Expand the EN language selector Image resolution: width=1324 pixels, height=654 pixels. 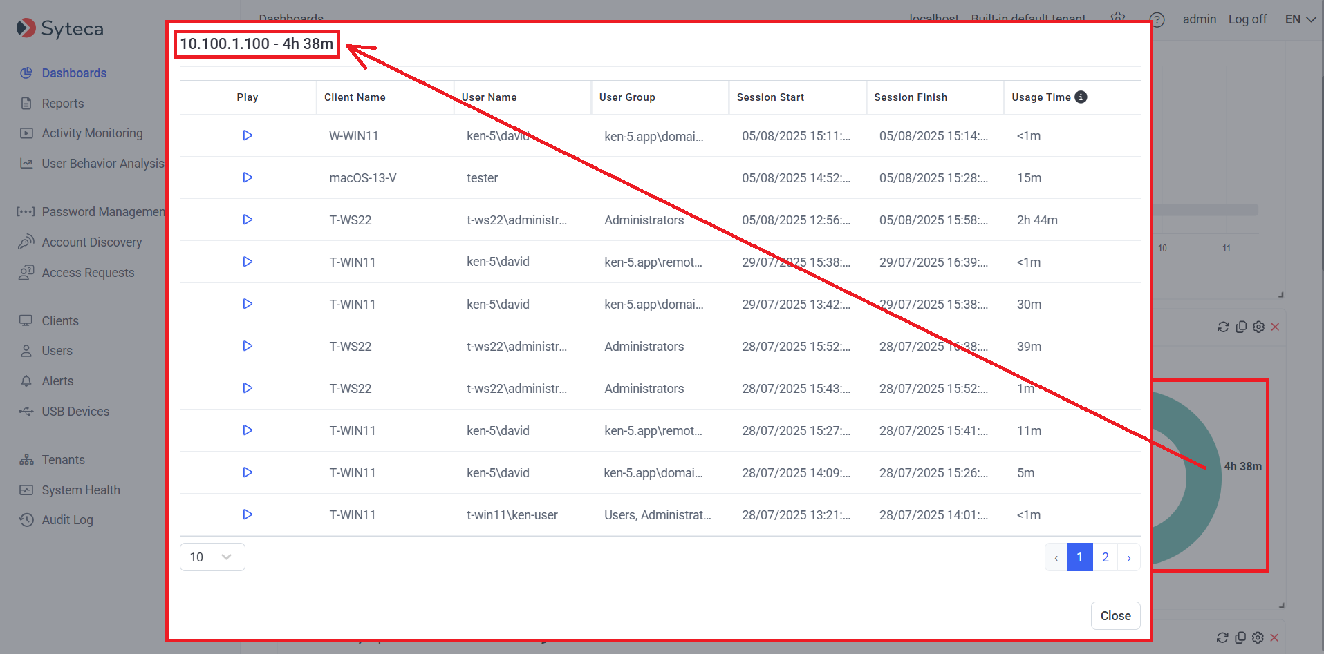tap(1300, 19)
